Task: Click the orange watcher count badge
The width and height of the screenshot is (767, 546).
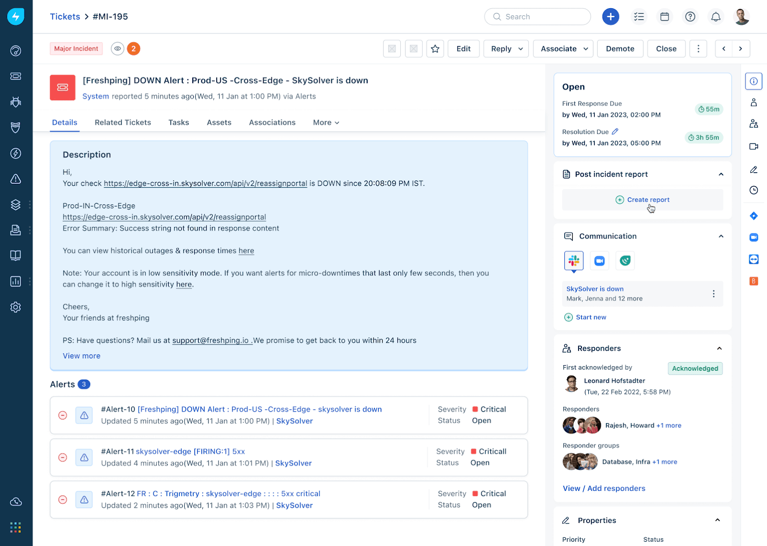Action: pyautogui.click(x=134, y=48)
